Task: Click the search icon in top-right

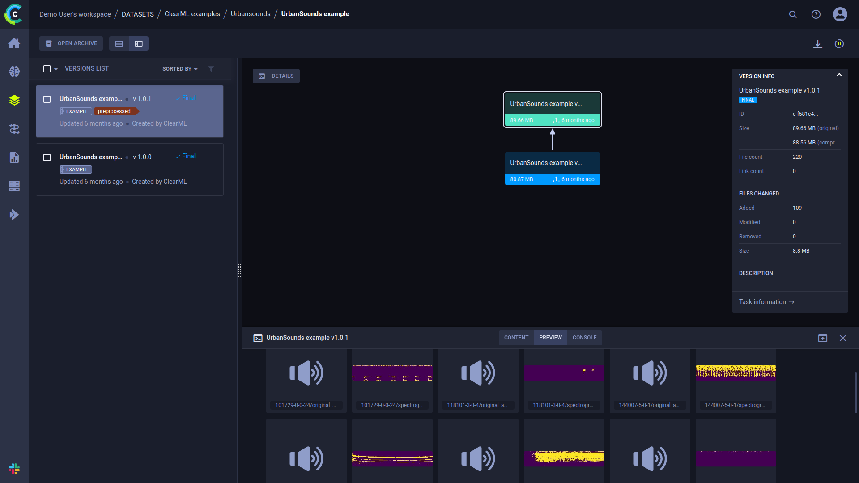Action: (793, 14)
